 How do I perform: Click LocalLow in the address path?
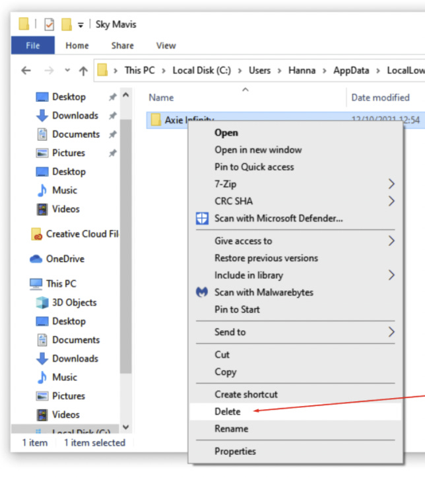406,70
